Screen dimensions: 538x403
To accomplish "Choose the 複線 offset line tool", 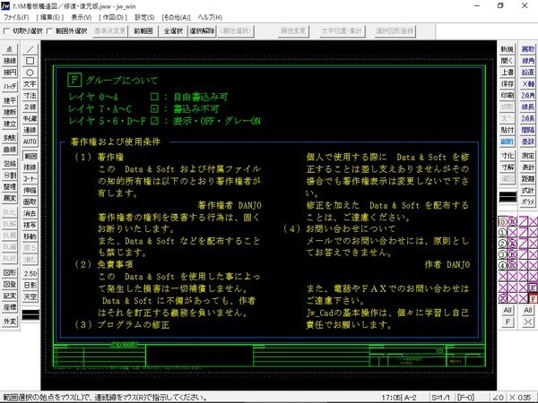I will 30,167.
